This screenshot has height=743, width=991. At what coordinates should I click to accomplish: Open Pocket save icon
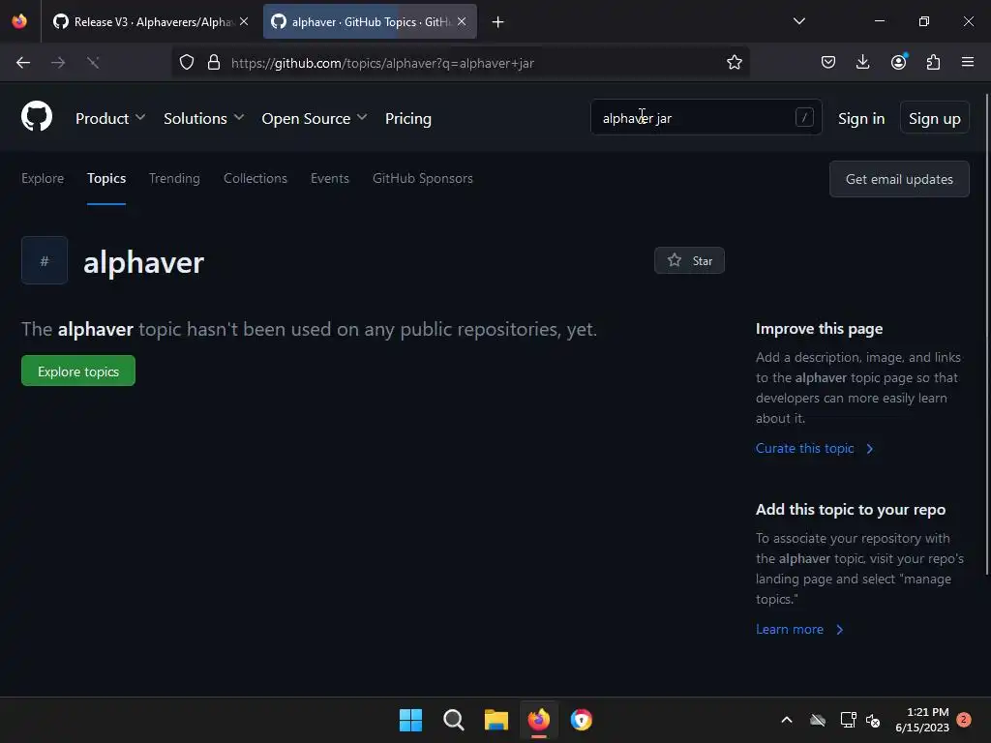(x=828, y=62)
